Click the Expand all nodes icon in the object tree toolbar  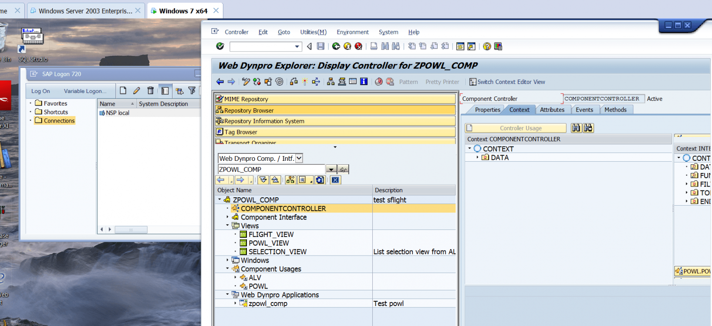(263, 180)
